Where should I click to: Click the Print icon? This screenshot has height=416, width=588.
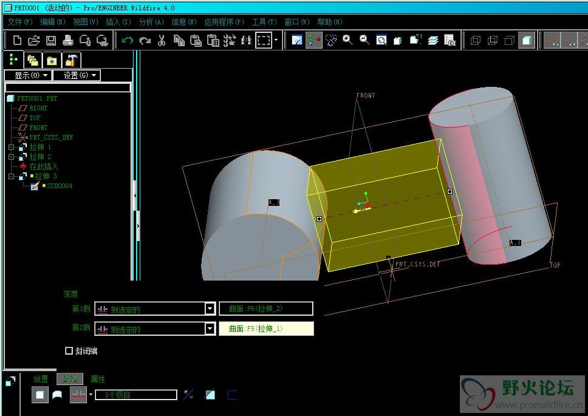(68, 40)
